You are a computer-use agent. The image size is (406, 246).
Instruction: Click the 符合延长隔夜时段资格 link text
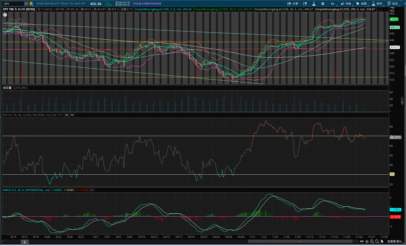(x=147, y=4)
